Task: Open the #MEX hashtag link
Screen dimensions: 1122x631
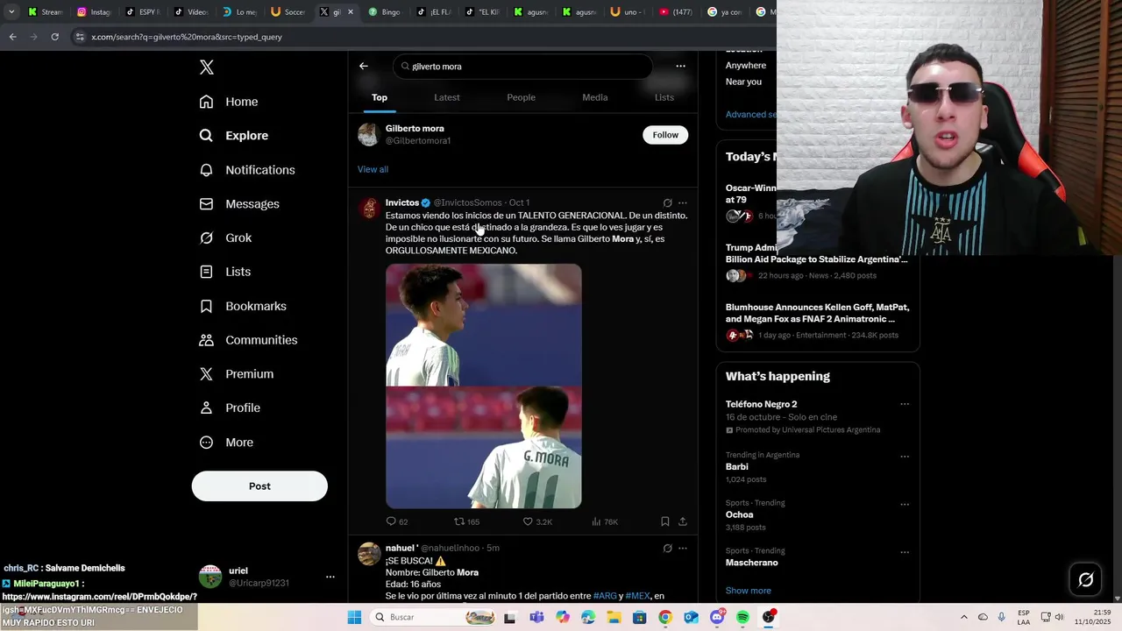Action: tap(637, 596)
